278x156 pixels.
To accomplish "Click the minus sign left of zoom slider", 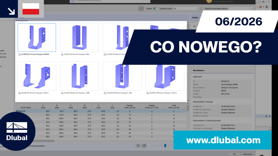I will pyautogui.click(x=153, y=146).
